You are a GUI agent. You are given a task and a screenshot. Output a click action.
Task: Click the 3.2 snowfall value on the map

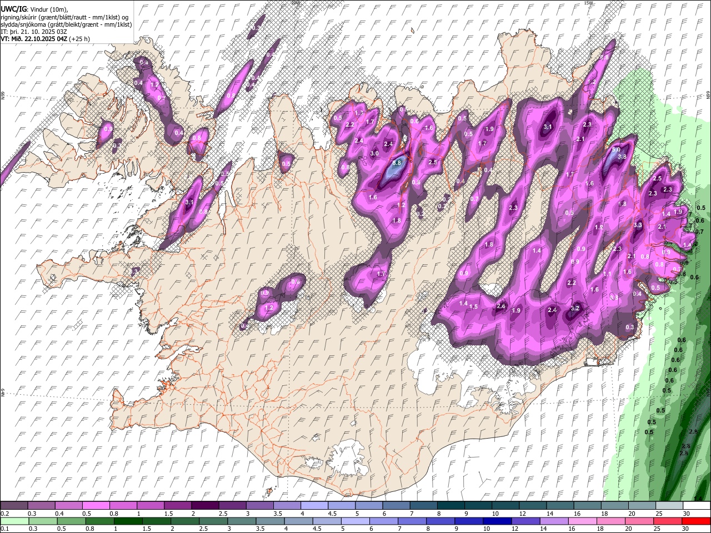[575, 308]
